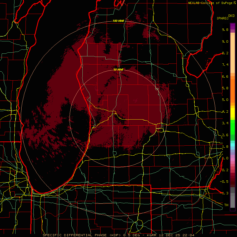Click the 6.6 value on the color scale
The height and width of the screenshot is (237, 237).
[225, 76]
